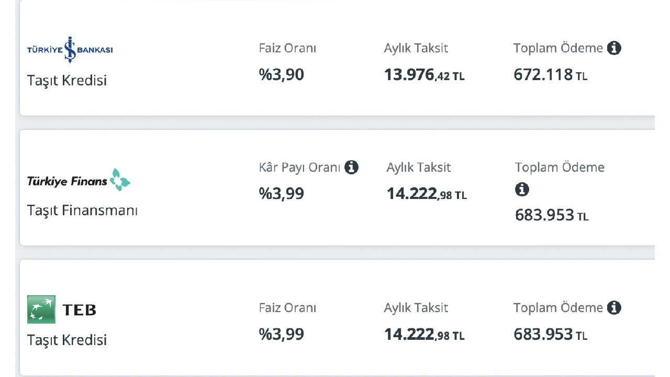Click the 13.976,42 TL monthly installment
Viewport: 670px width, 377px height.
tap(424, 75)
